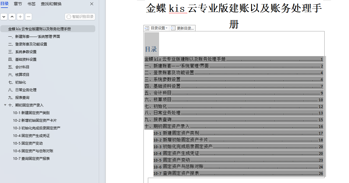Select 十、期初固定资产录入 in outline pane
Screen dimensions: 349x183
(26, 105)
